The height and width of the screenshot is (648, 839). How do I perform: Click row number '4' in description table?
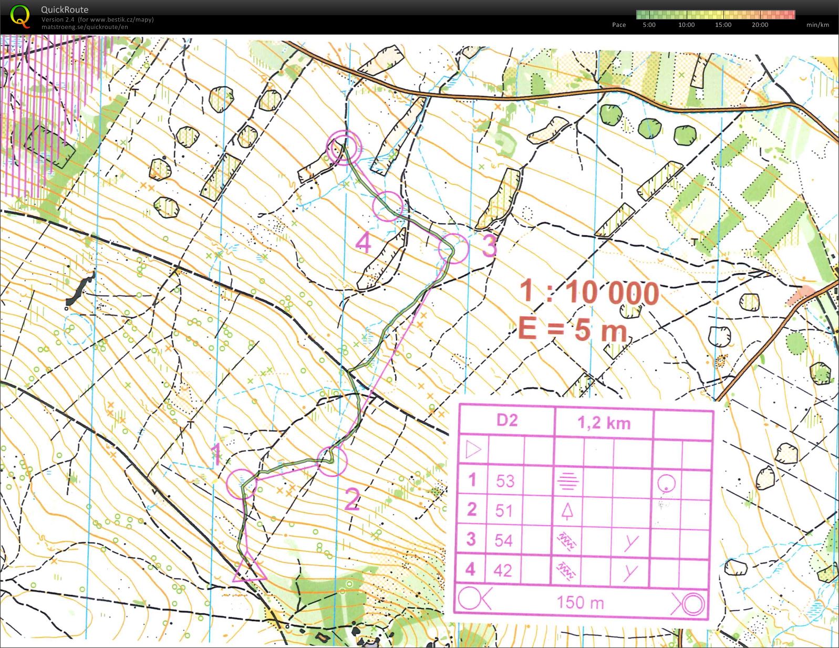(470, 569)
